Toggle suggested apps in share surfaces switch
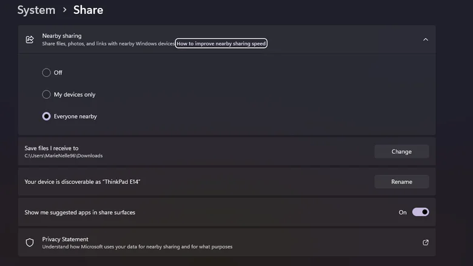The image size is (473, 266). click(x=420, y=212)
